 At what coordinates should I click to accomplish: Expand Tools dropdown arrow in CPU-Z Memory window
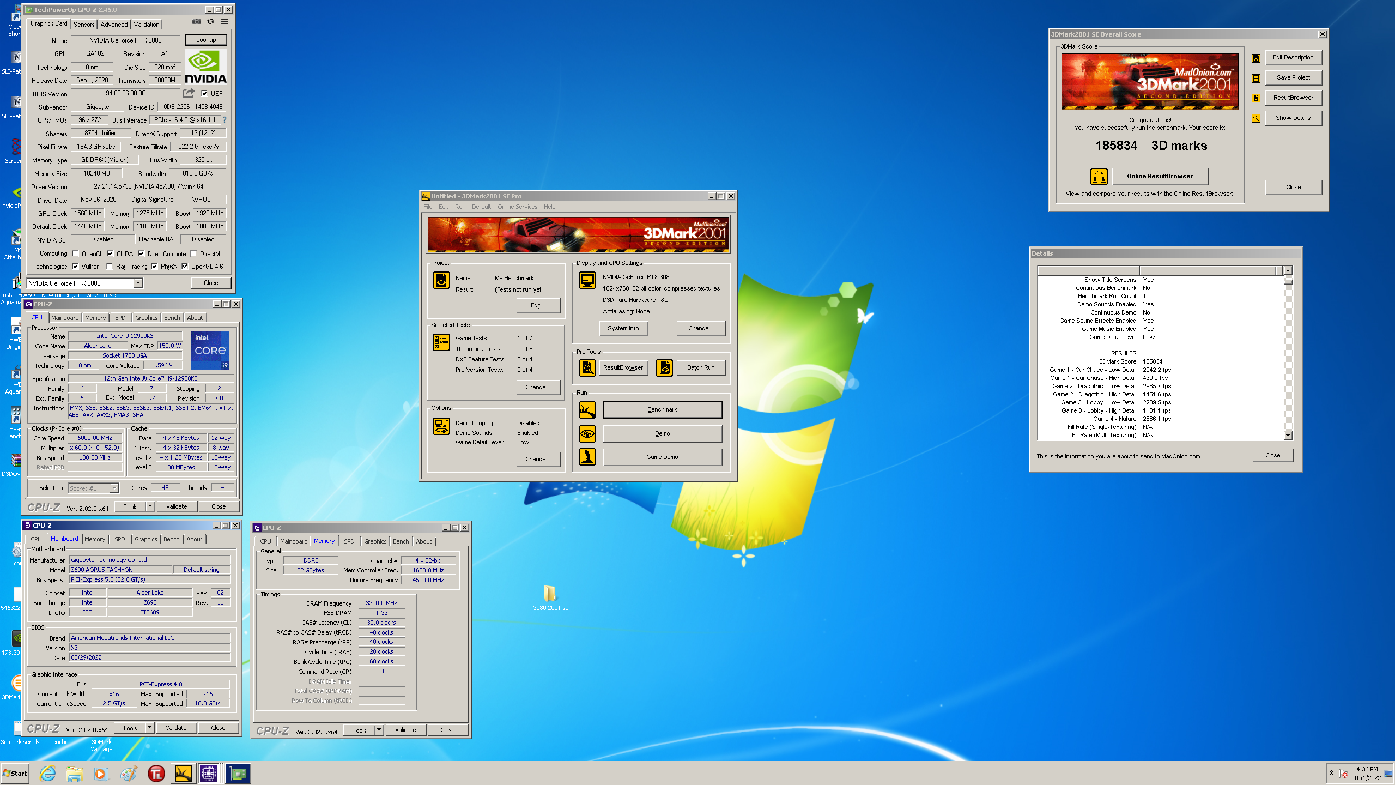point(379,730)
